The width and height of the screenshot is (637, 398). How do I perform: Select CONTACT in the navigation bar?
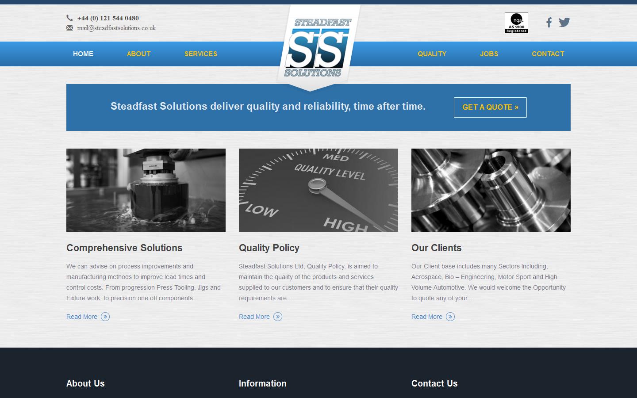(x=548, y=54)
